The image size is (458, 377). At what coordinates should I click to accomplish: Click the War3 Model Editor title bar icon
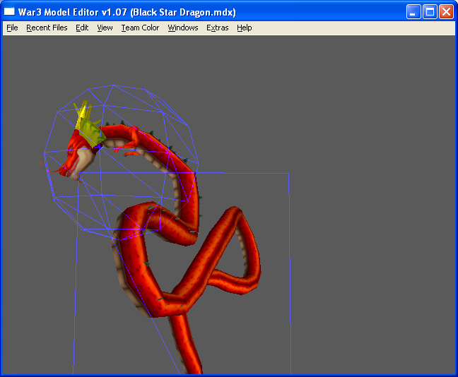pyautogui.click(x=9, y=11)
